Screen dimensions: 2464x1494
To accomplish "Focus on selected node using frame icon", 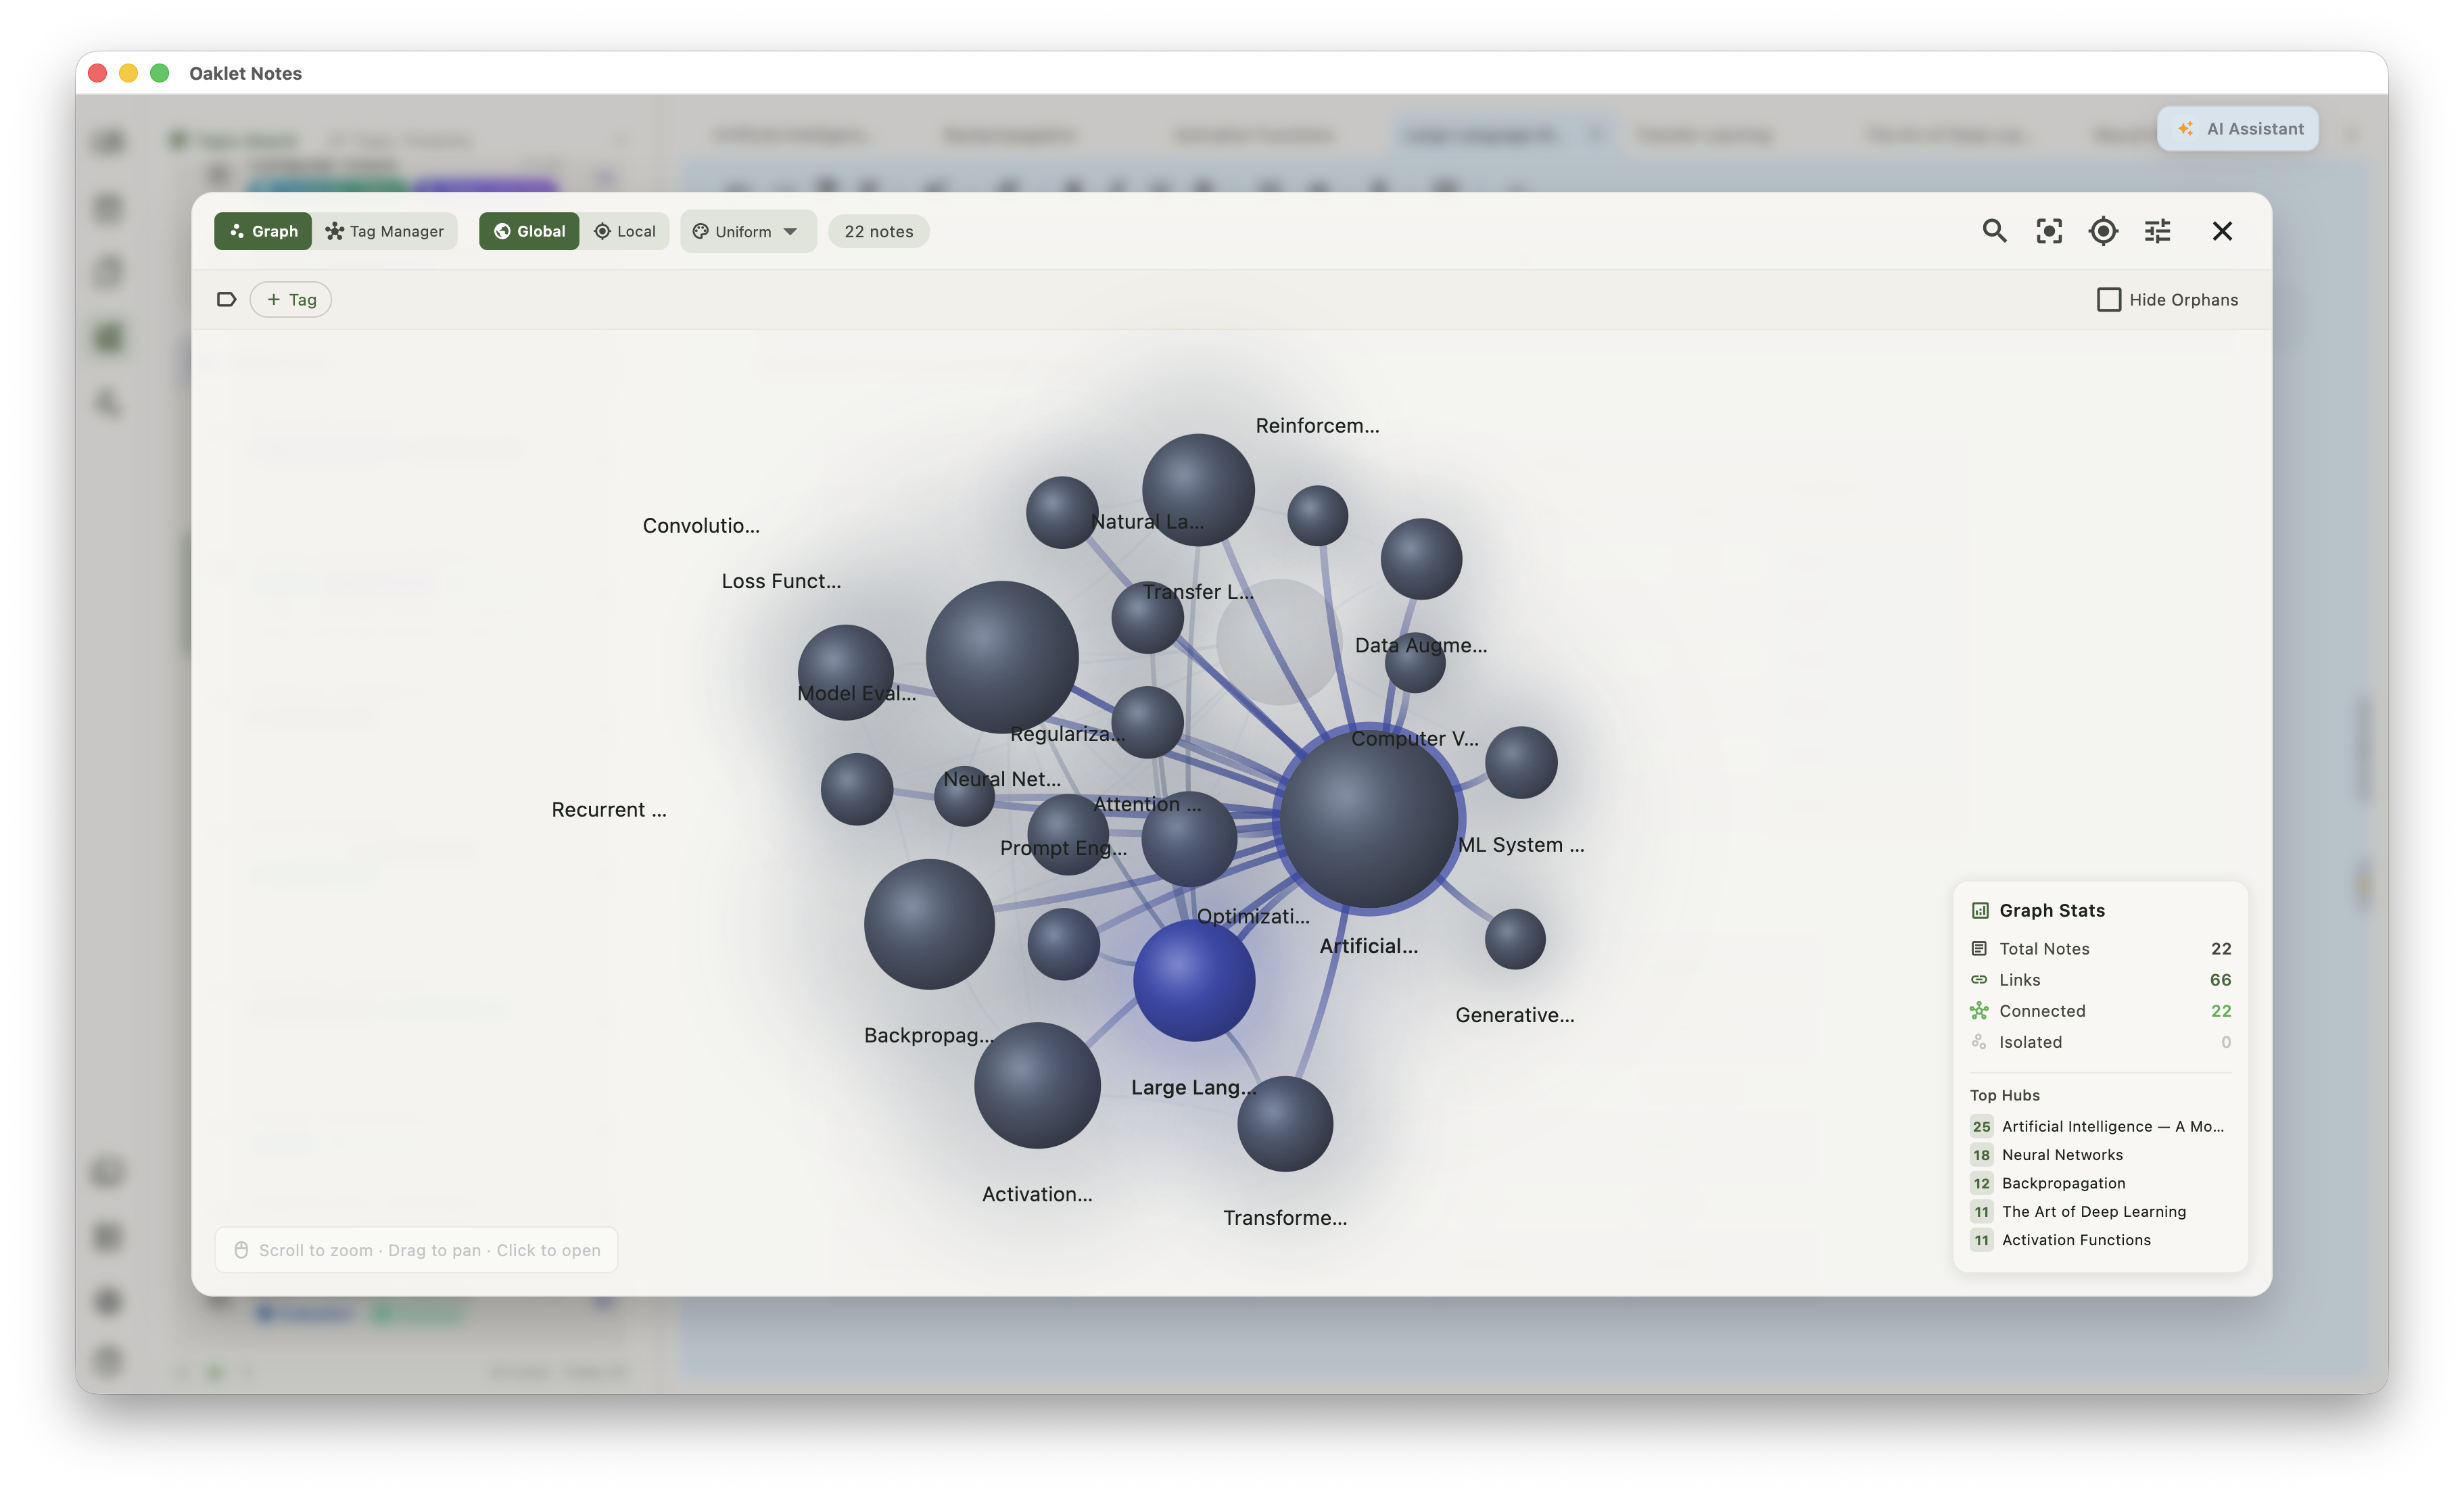I will (2048, 231).
